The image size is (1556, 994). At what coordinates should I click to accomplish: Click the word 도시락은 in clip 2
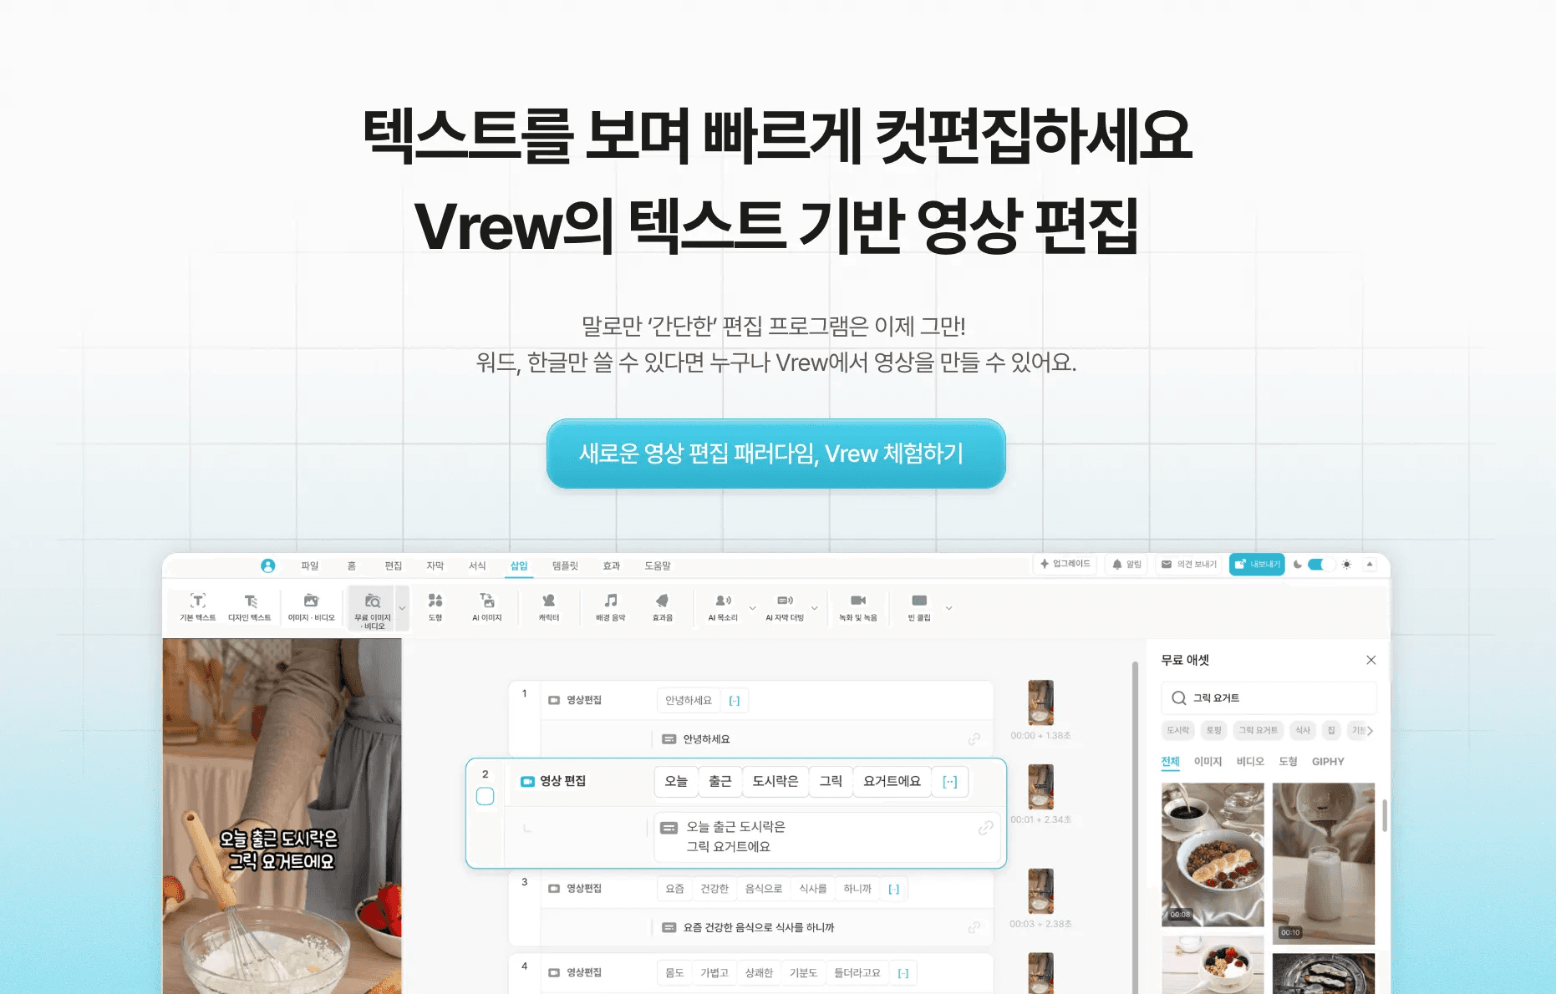775,782
